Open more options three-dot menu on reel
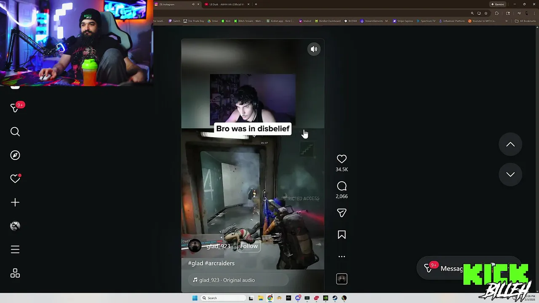539x303 pixels. tap(342, 256)
